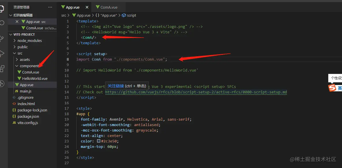Screen dimensions: 342x168
Task: Open Run and Debug in the activity bar
Action: click(2, 53)
